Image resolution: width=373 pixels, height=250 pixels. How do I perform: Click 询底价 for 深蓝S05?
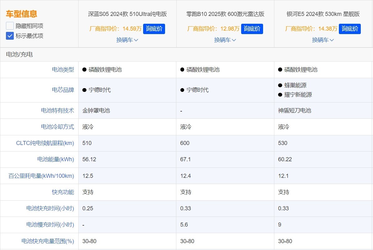[154, 29]
